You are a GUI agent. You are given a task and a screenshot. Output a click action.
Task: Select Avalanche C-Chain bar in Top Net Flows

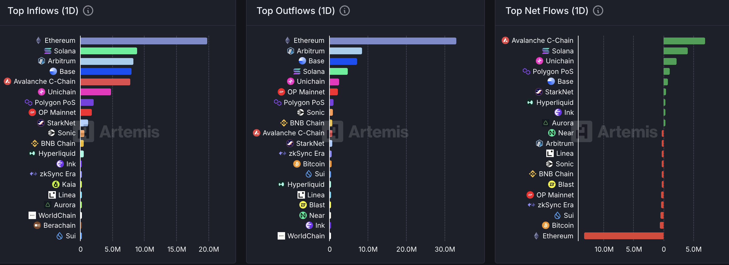click(684, 41)
